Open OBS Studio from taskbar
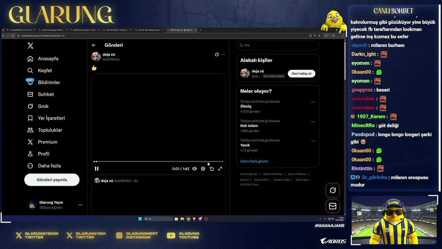 pos(206,219)
